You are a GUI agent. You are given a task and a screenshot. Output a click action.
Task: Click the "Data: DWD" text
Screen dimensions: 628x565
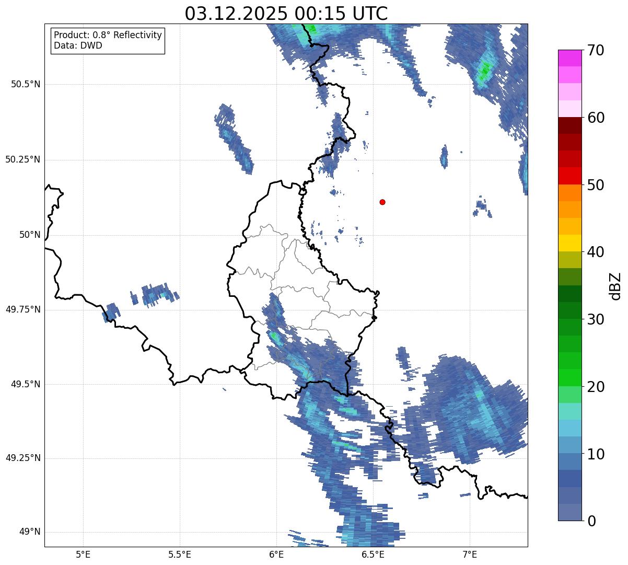(78, 45)
